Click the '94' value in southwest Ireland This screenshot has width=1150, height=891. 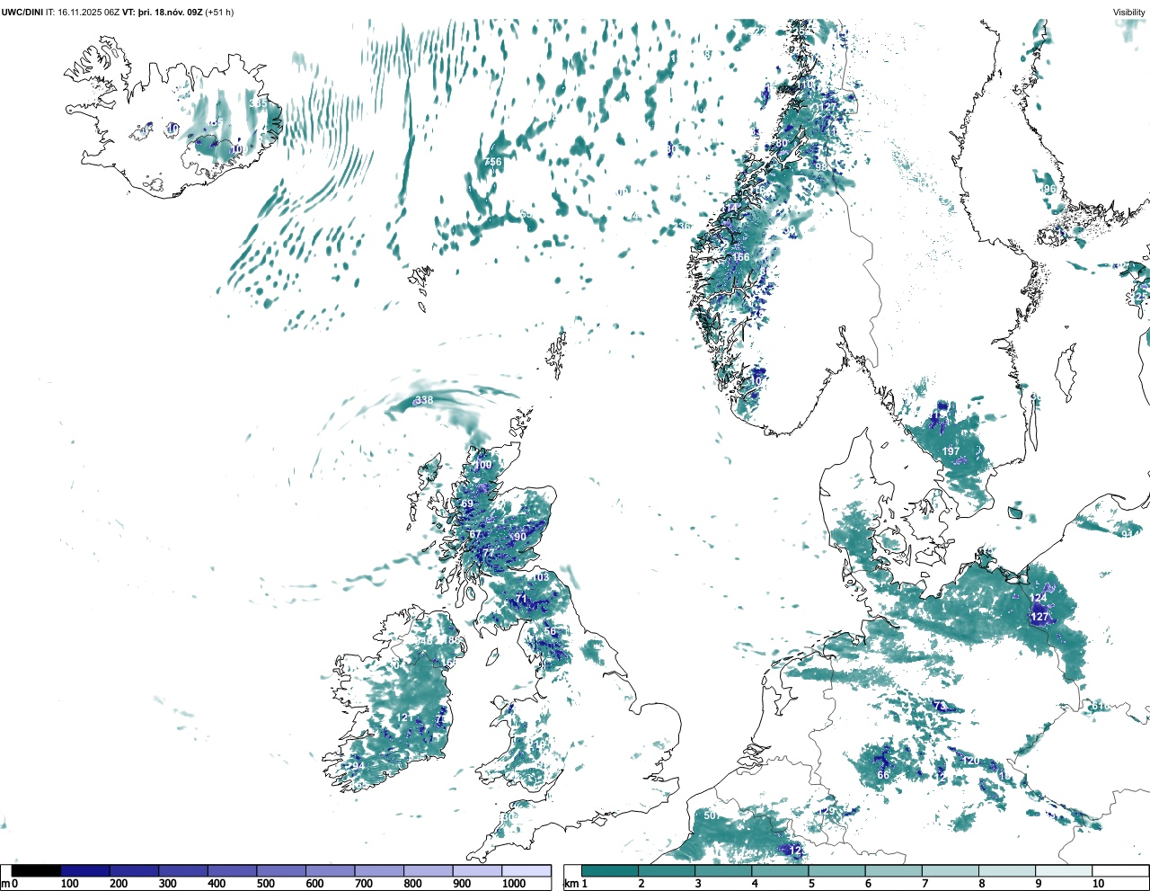tap(358, 766)
